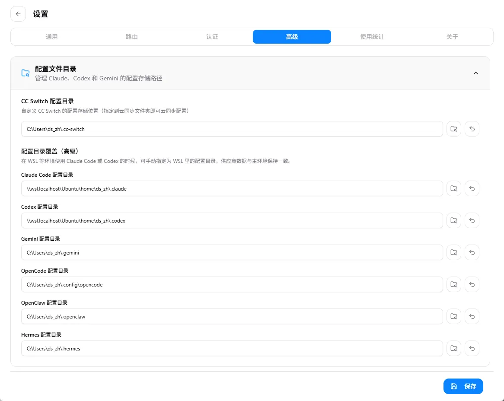504x401 pixels.
Task: Click the OpenCode 配置目录 label
Action: 45,271
